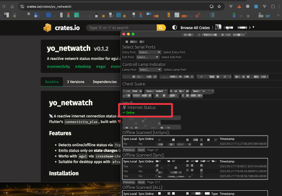Switch to the Readme tab
Screen dimensions: 282x196
coord(52,82)
